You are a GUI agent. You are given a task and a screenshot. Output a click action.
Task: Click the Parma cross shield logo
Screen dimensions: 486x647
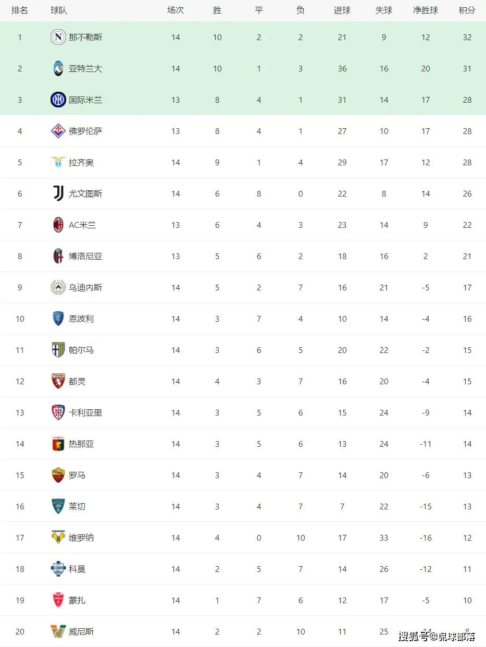(58, 350)
